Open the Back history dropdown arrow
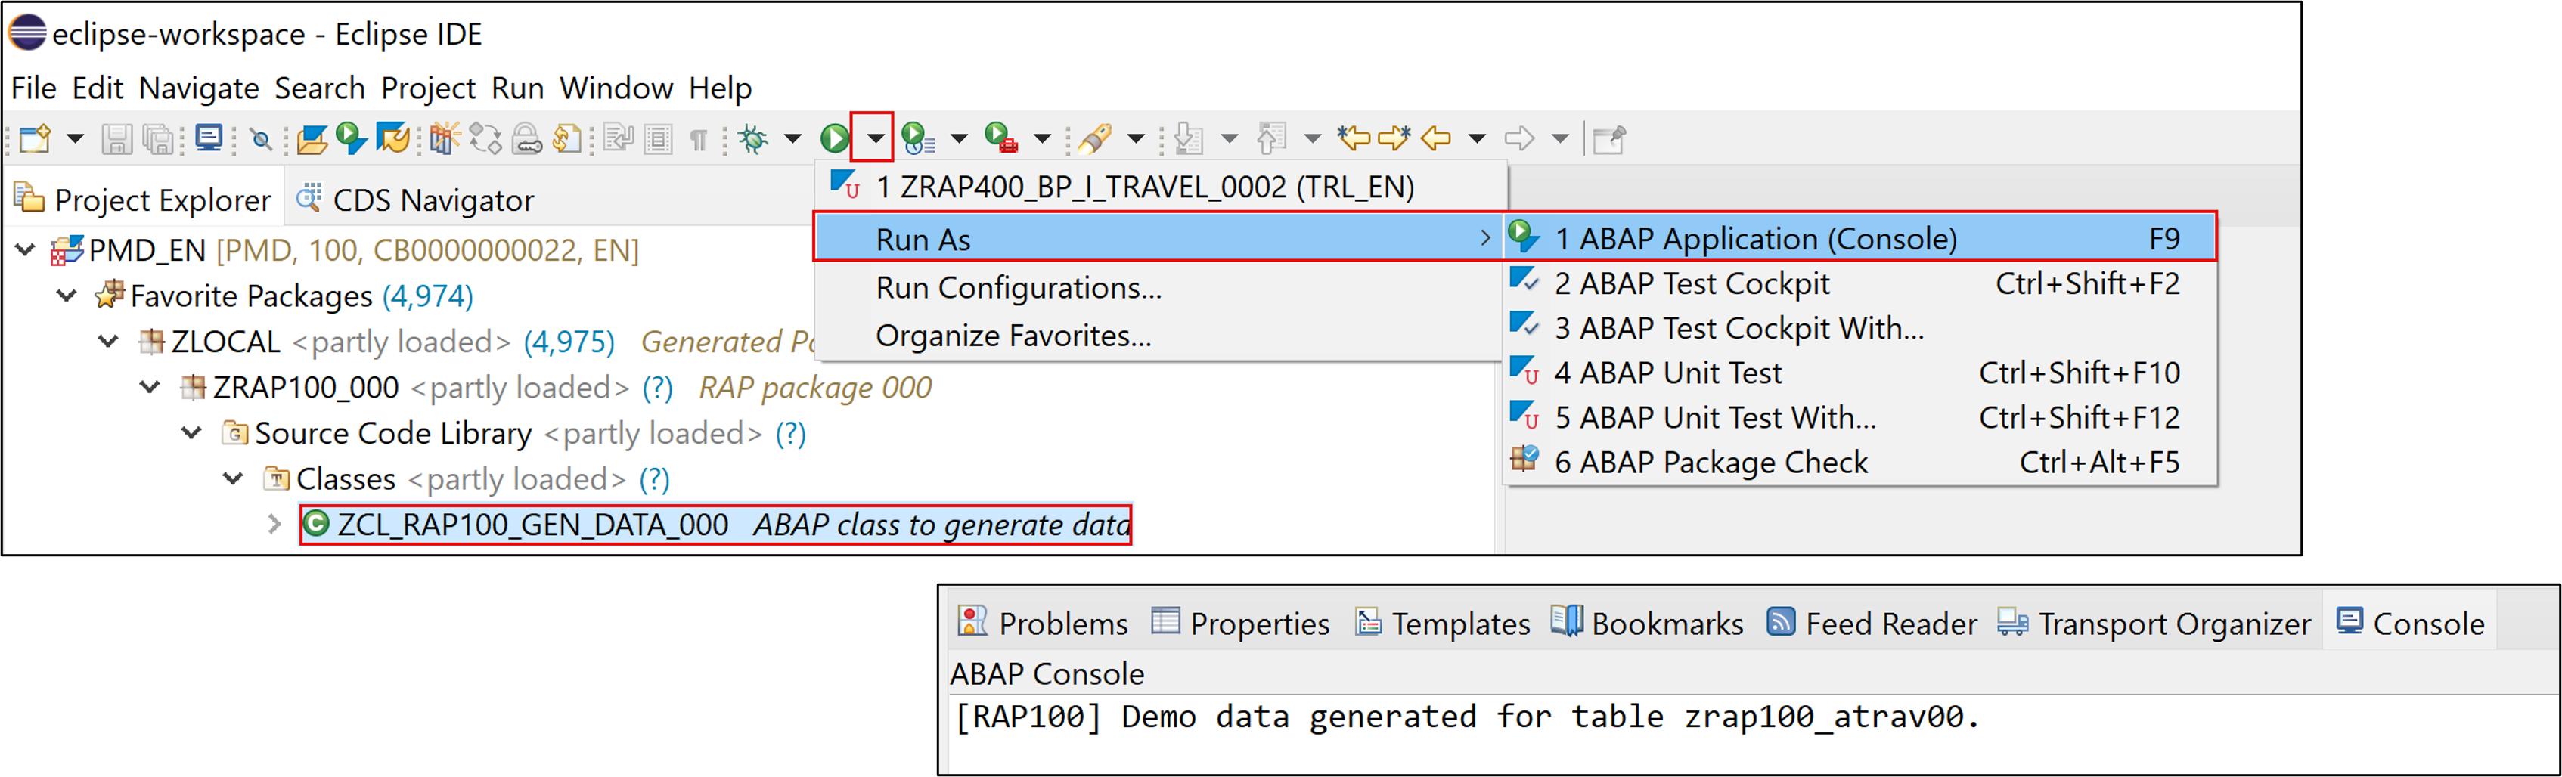This screenshot has width=2562, height=777. point(1477,138)
